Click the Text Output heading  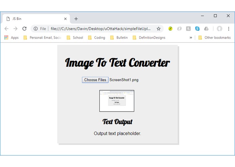tap(117, 122)
